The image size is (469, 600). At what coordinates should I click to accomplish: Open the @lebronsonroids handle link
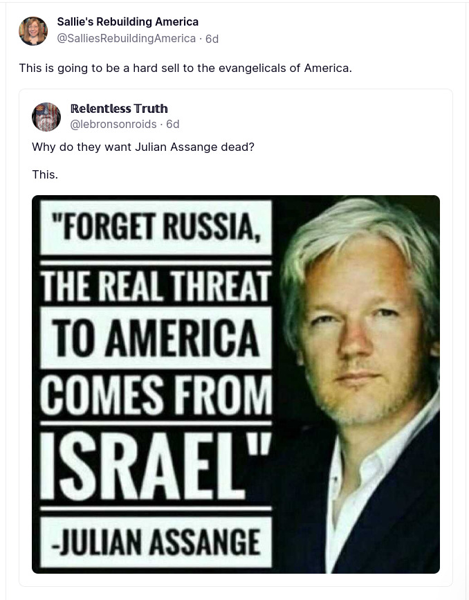tap(113, 125)
